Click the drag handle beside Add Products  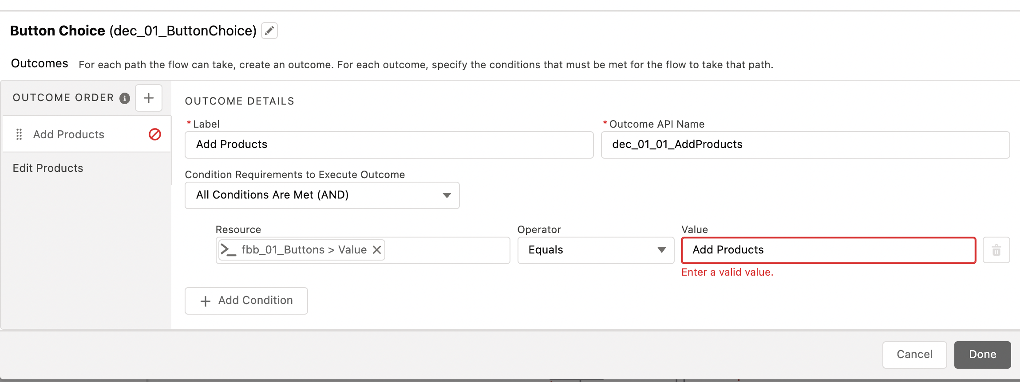[x=19, y=134]
